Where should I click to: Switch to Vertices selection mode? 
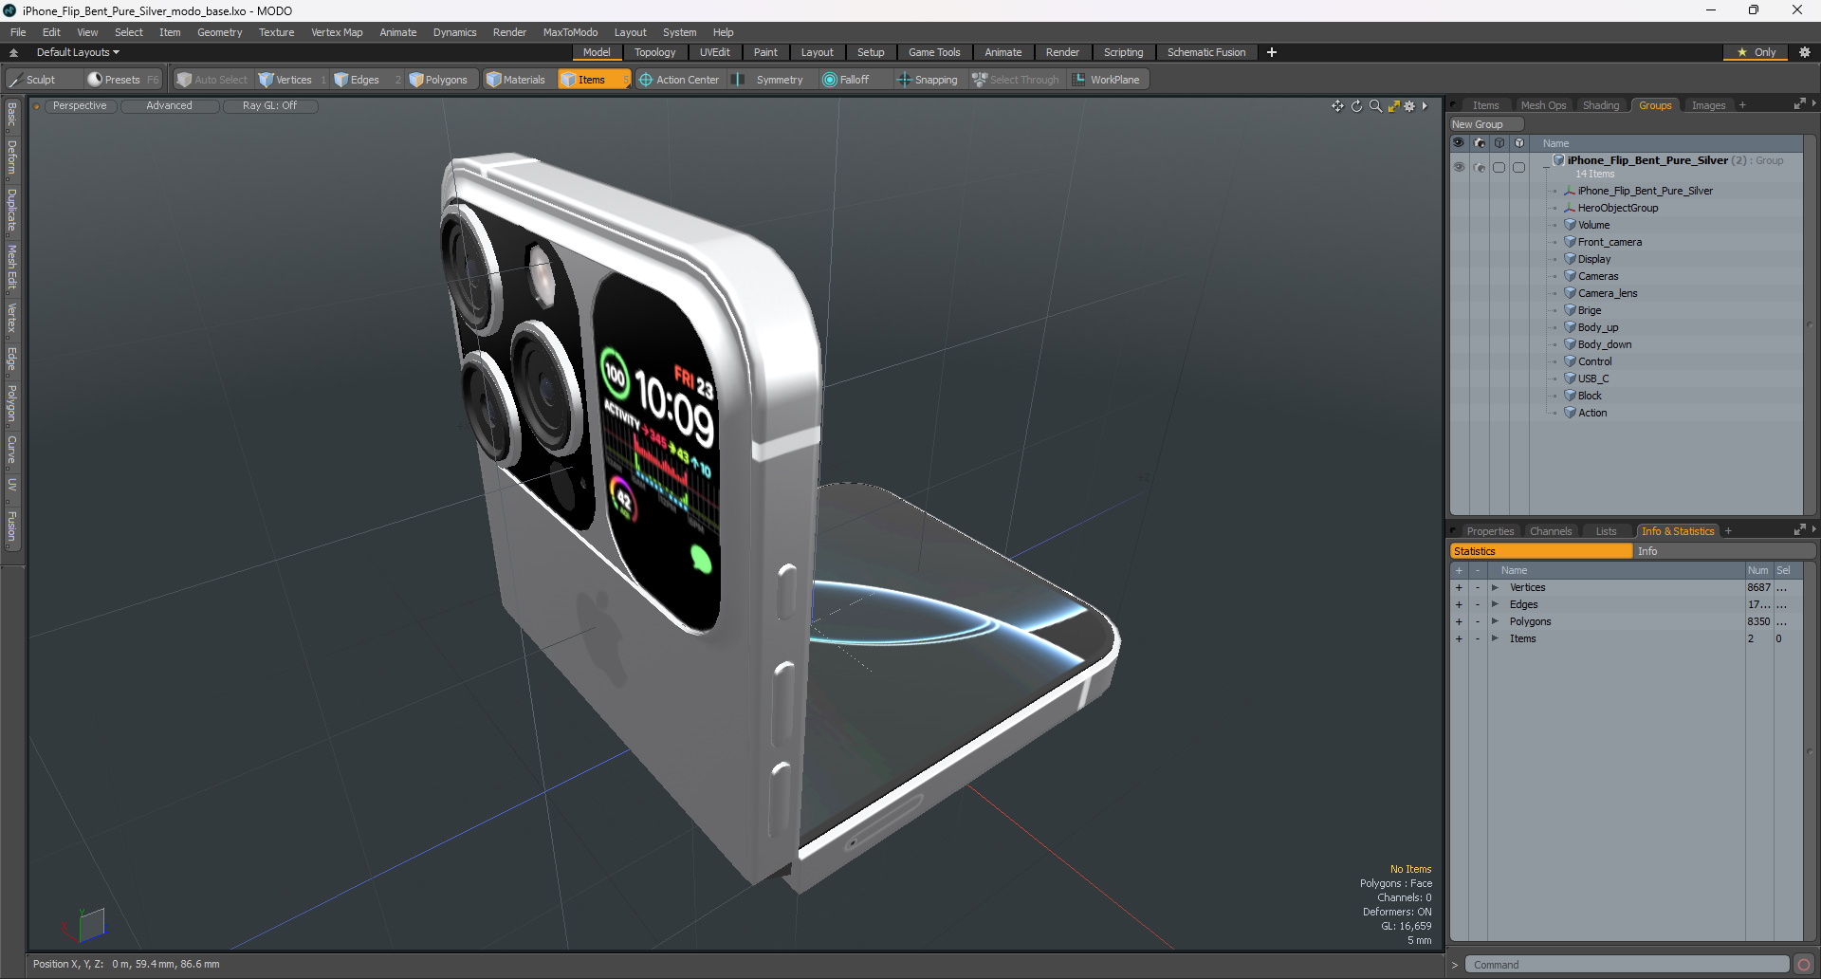pos(292,80)
